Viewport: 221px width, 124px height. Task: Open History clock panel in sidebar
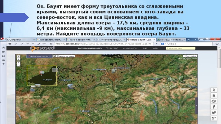pos(3,60)
